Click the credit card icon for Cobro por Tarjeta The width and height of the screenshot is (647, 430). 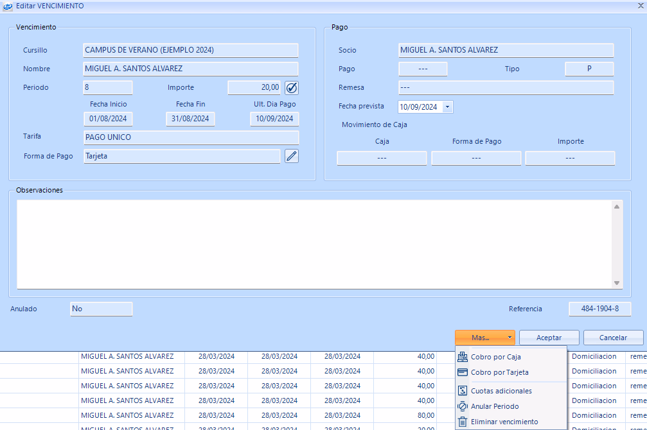(x=463, y=372)
